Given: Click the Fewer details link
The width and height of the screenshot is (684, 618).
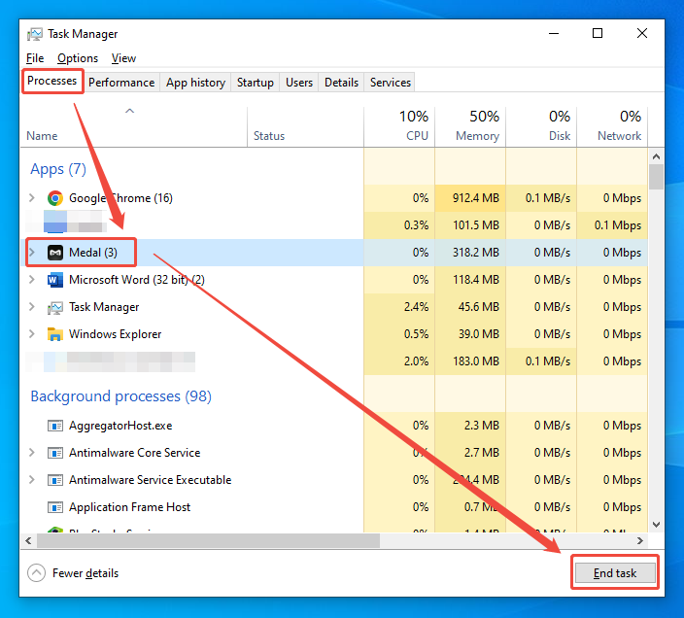Looking at the screenshot, I should coord(85,573).
